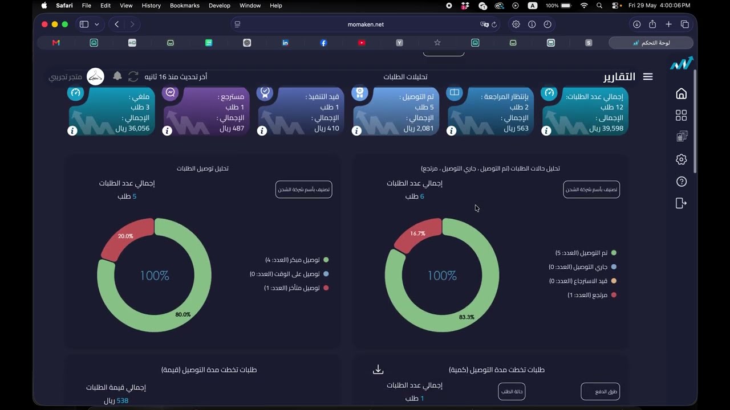
Task: Open the home icon in right sidebar
Action: [x=681, y=93]
